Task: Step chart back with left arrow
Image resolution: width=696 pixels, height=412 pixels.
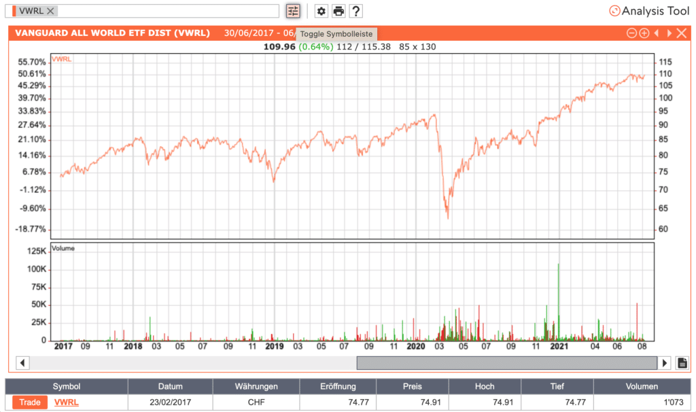Action: (658, 31)
